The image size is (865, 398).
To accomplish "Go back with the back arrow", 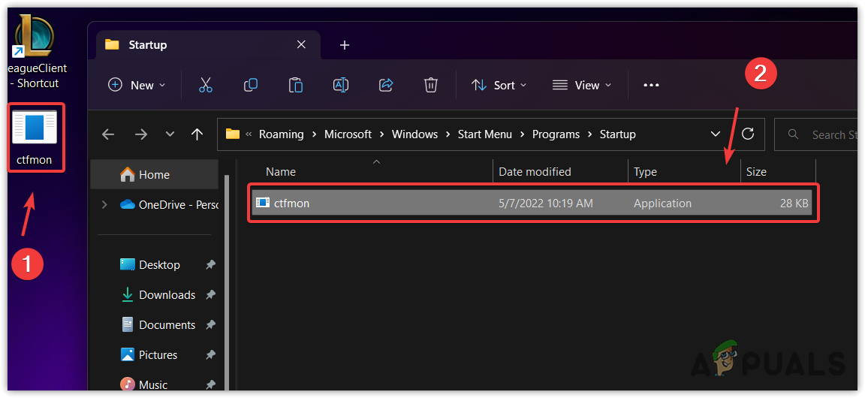I will [x=109, y=134].
